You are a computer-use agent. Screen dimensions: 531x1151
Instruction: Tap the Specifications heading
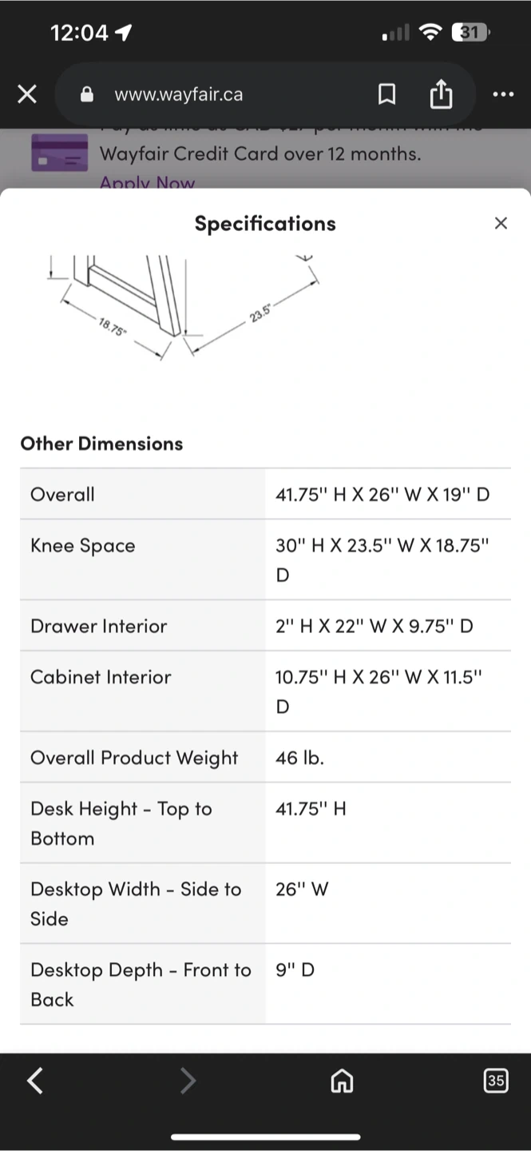pos(265,224)
